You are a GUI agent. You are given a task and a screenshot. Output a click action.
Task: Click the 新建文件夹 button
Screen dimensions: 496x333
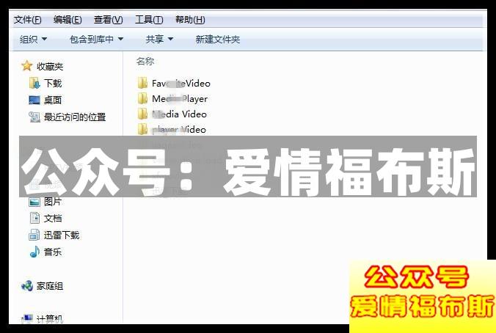(x=218, y=39)
